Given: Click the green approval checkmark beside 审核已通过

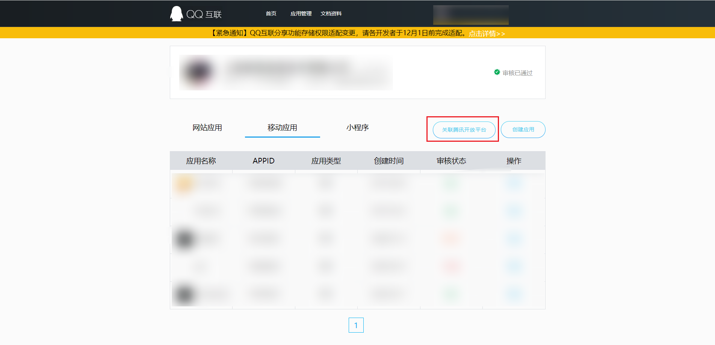Looking at the screenshot, I should (x=497, y=73).
